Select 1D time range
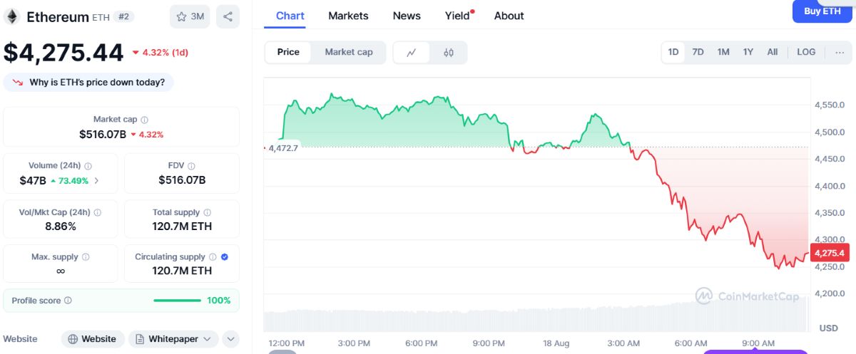 coord(673,52)
